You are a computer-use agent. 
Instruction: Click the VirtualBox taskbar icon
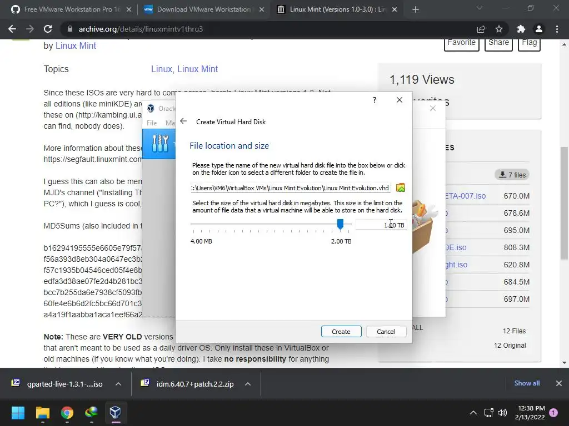[116, 413]
